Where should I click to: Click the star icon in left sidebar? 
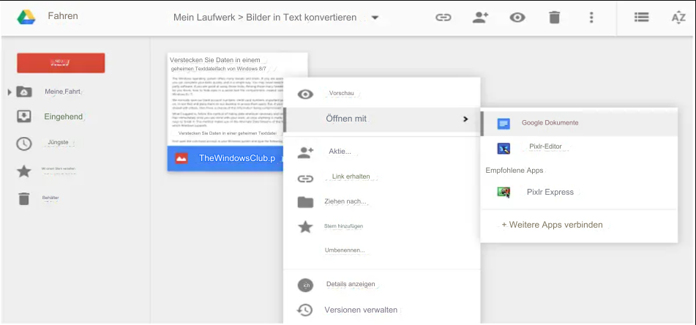point(24,171)
